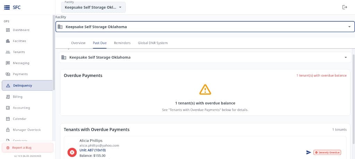Click the Report a Bug button
The width and height of the screenshot is (355, 159).
(x=28, y=148)
